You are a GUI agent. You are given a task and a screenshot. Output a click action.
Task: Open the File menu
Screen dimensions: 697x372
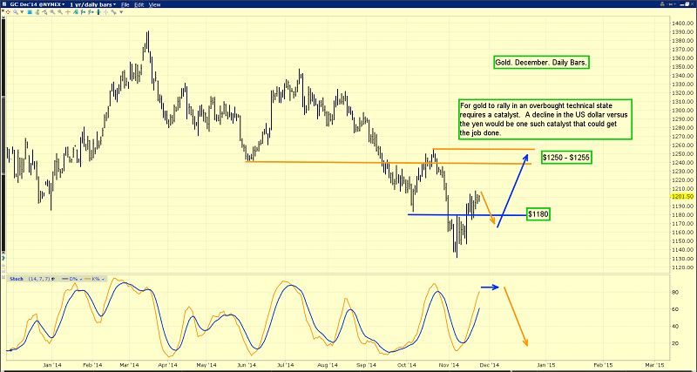(x=125, y=4)
